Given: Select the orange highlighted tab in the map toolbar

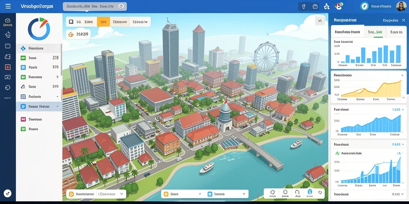Looking at the screenshot, I should 103,22.
